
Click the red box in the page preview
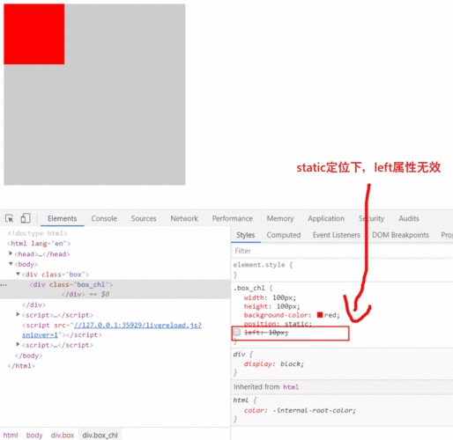(x=34, y=34)
